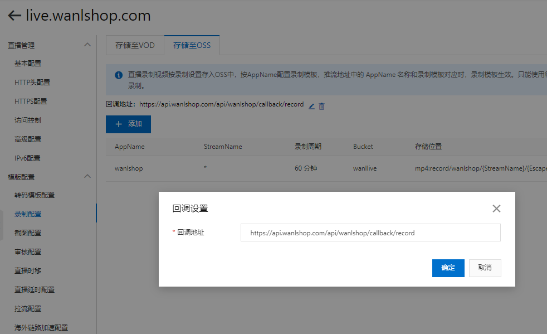The image size is (547, 334).
Task: Click the 添加 button to add a template
Action: (128, 124)
